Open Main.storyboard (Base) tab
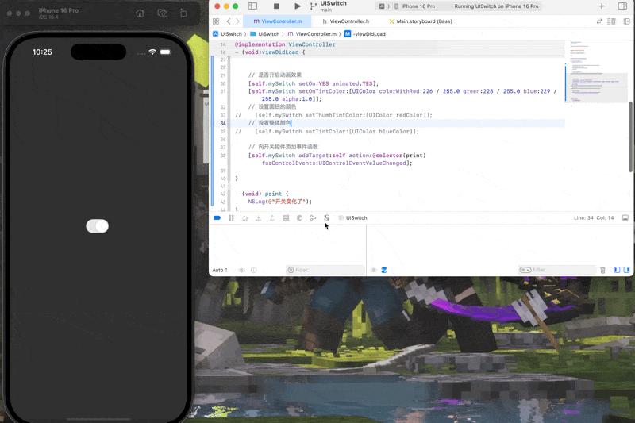The width and height of the screenshot is (635, 423). 421,21
